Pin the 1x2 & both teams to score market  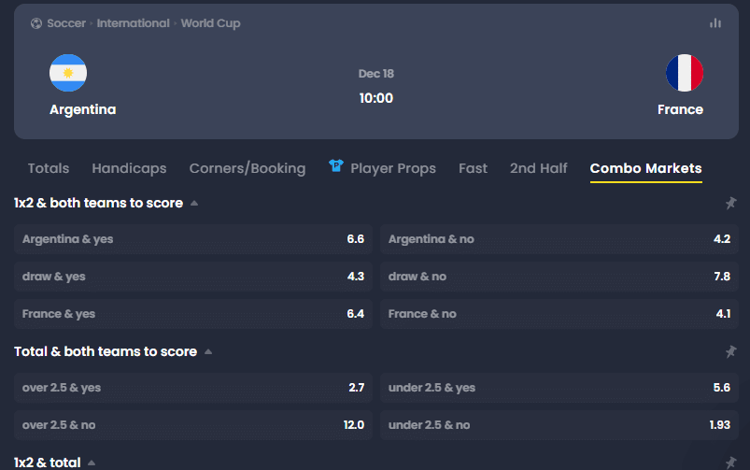pyautogui.click(x=730, y=203)
